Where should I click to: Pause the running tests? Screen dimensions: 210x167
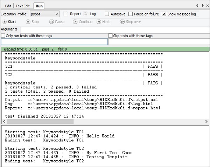click(x=57, y=22)
